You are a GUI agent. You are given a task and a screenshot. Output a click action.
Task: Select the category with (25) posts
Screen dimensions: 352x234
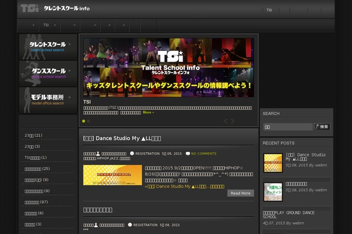coord(38,168)
